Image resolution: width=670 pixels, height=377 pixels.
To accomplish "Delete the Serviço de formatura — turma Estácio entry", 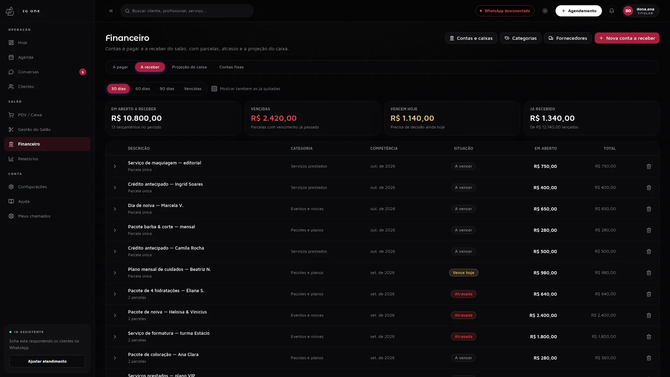I will 649,337.
